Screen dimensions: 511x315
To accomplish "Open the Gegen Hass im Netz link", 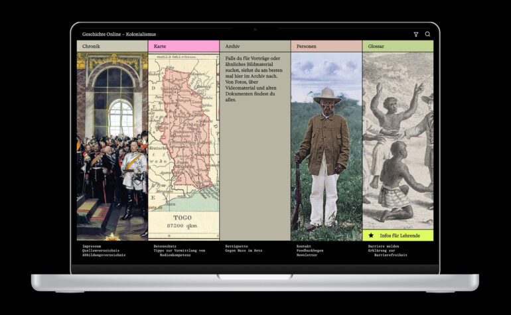I will [x=244, y=251].
